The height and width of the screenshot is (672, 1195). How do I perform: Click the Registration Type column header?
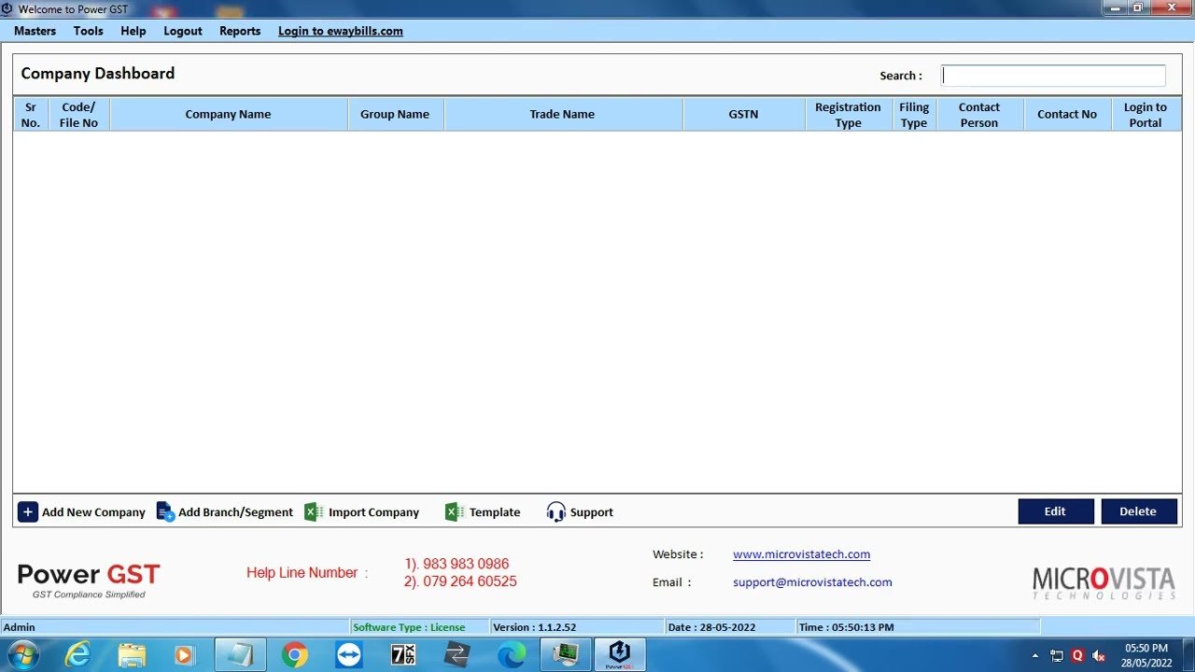848,115
